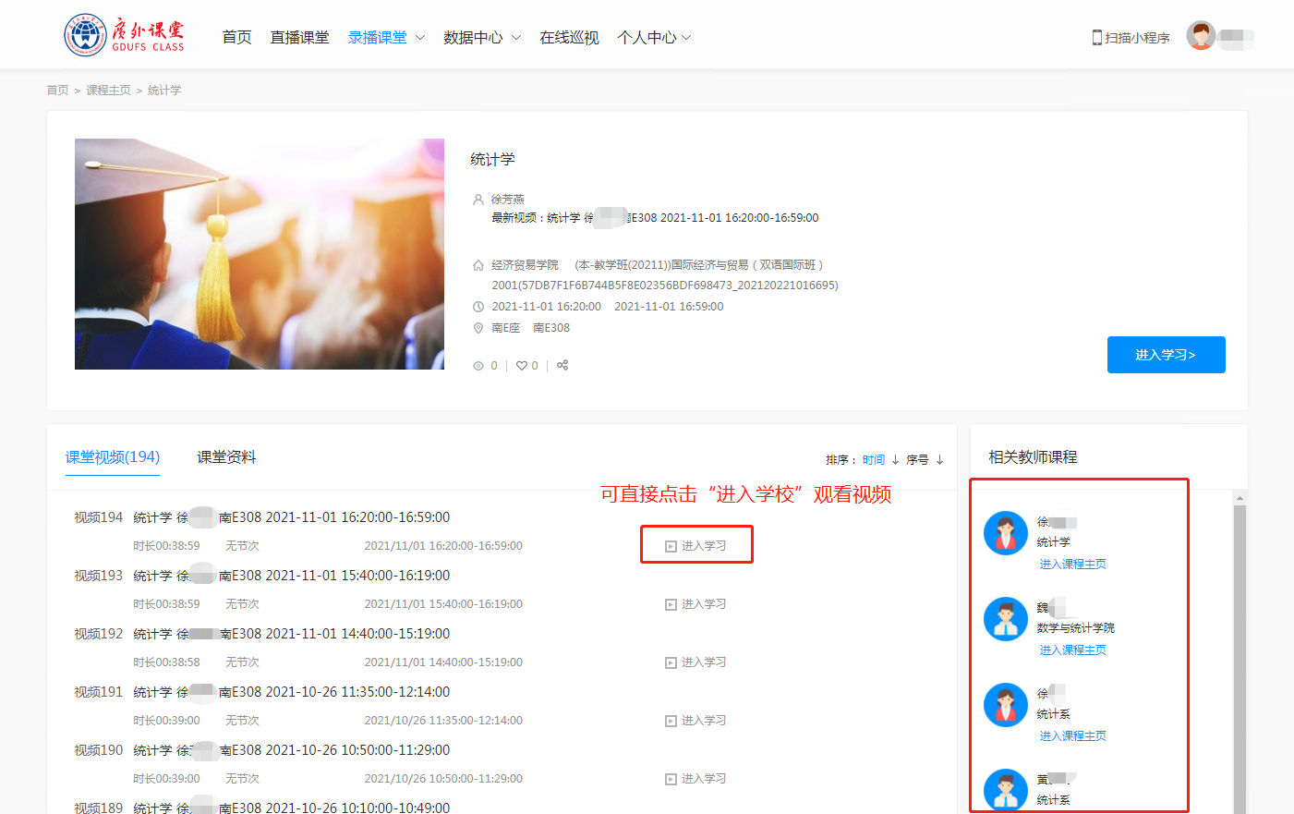
Task: Click the GDUFS Class logo
Action: [124, 36]
